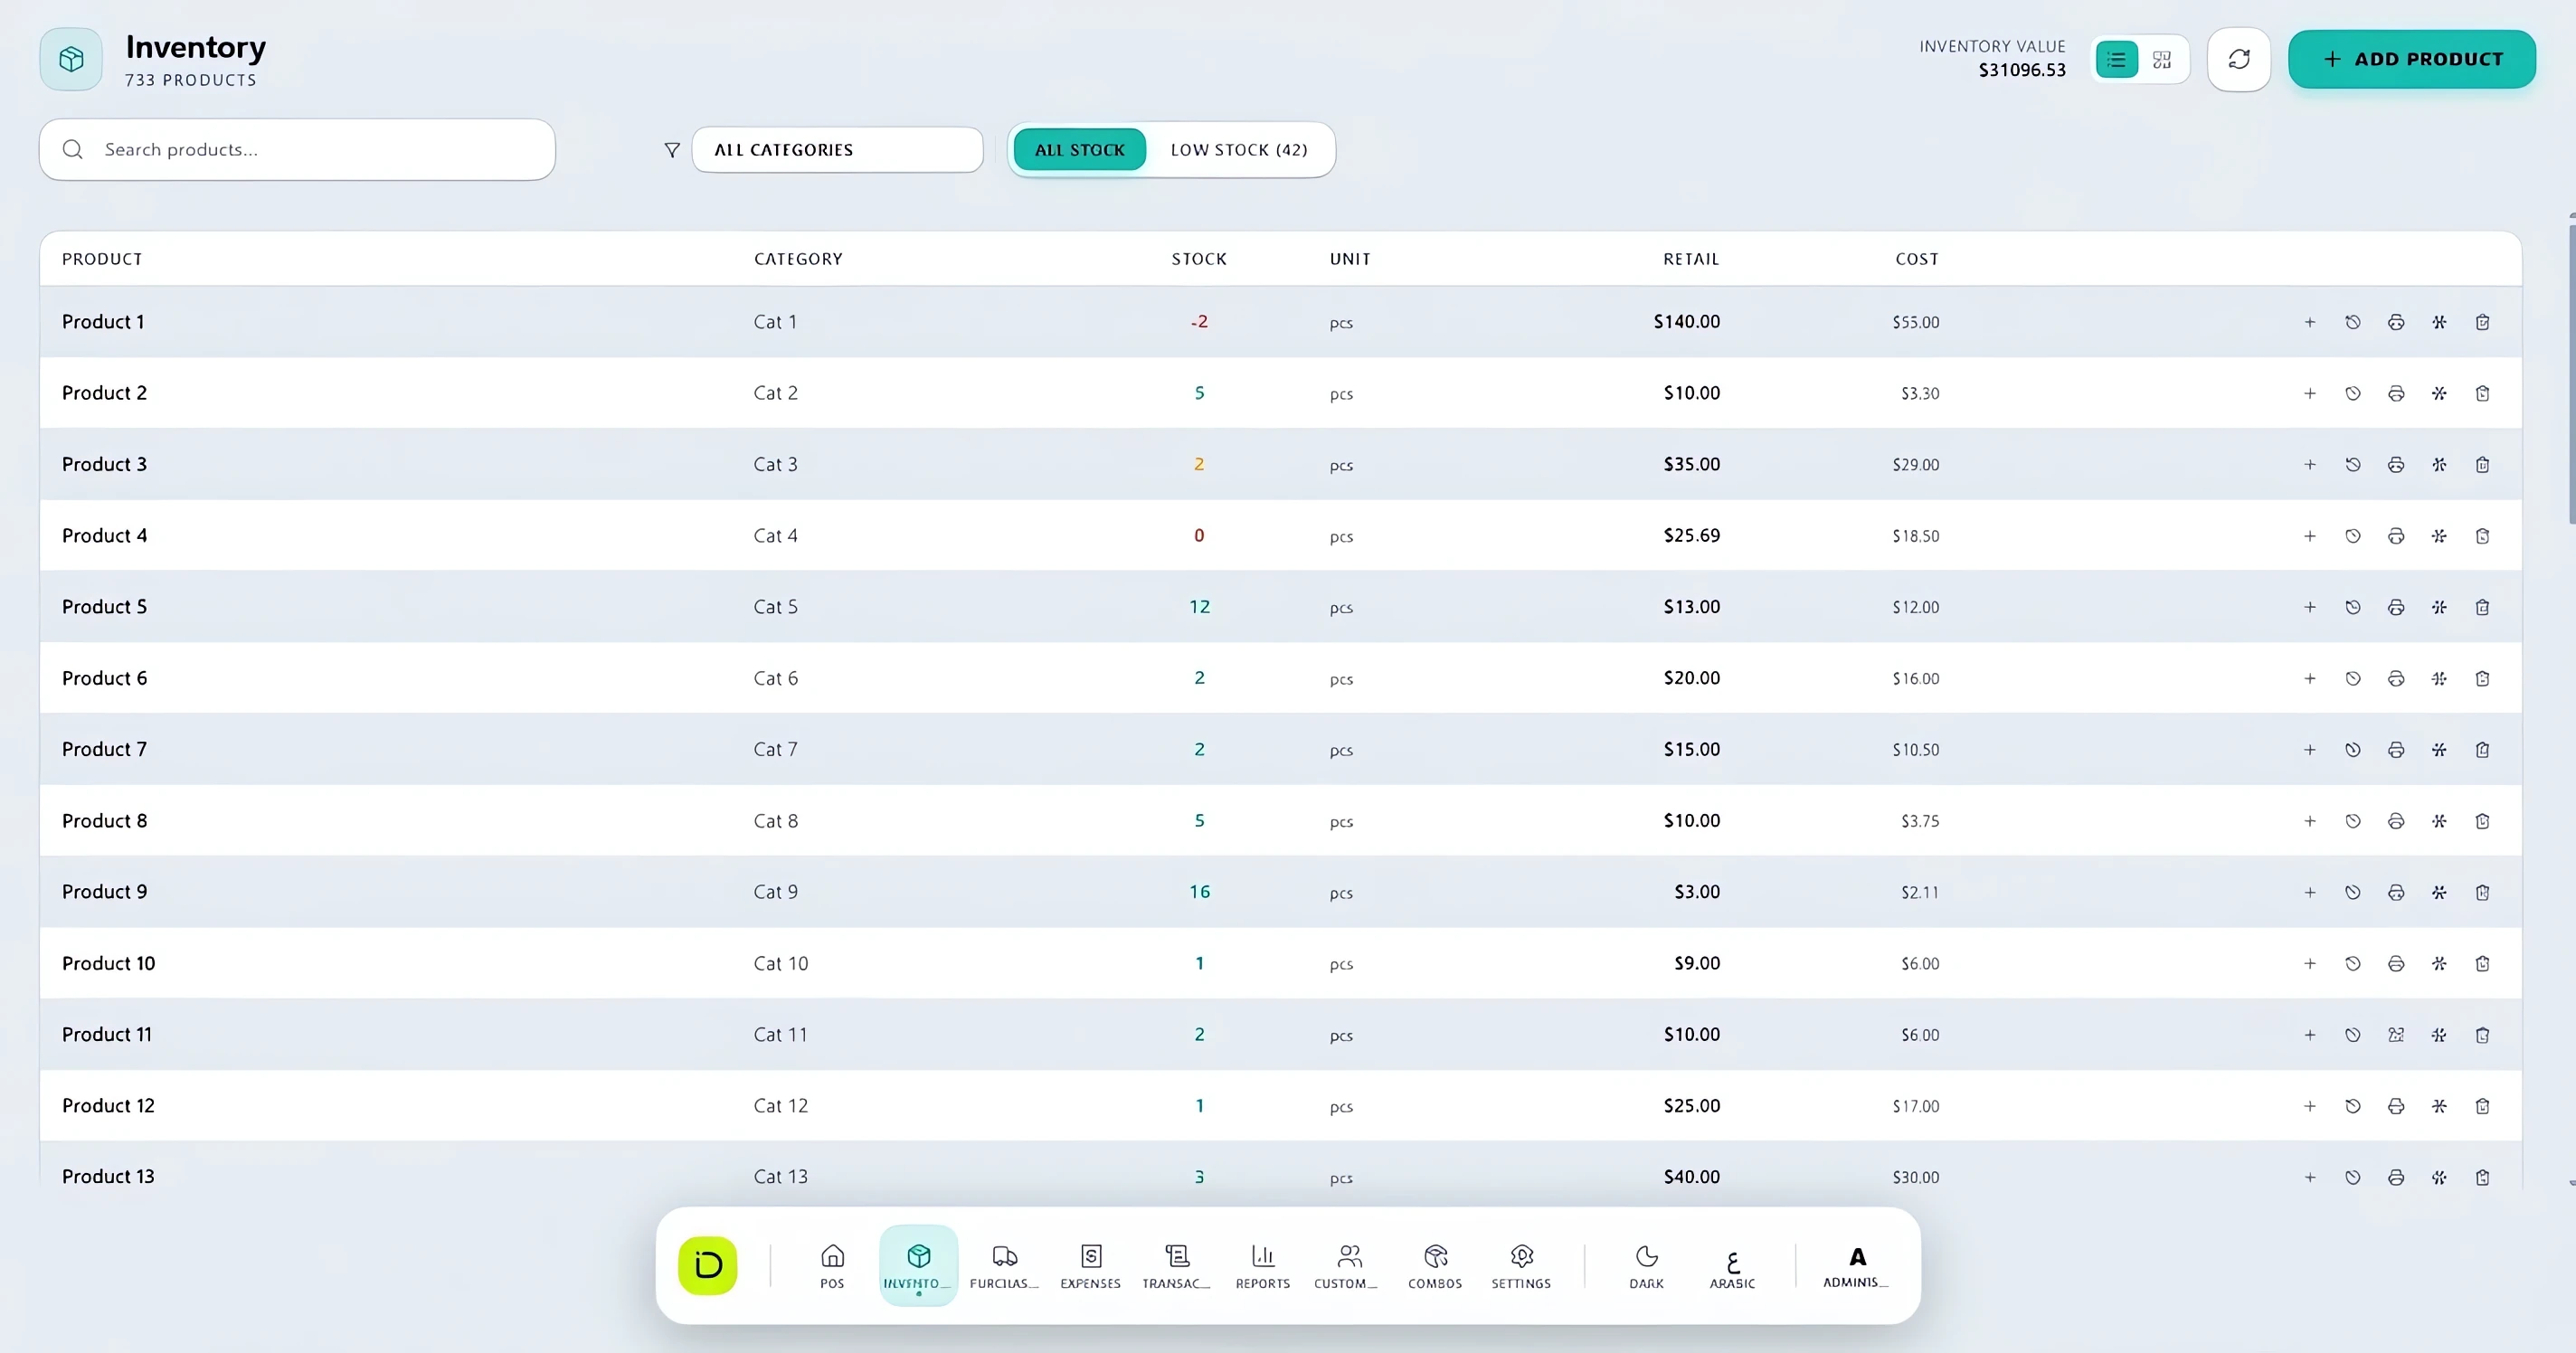The width and height of the screenshot is (2576, 1353).
Task: Click the Search products field
Action: point(297,150)
